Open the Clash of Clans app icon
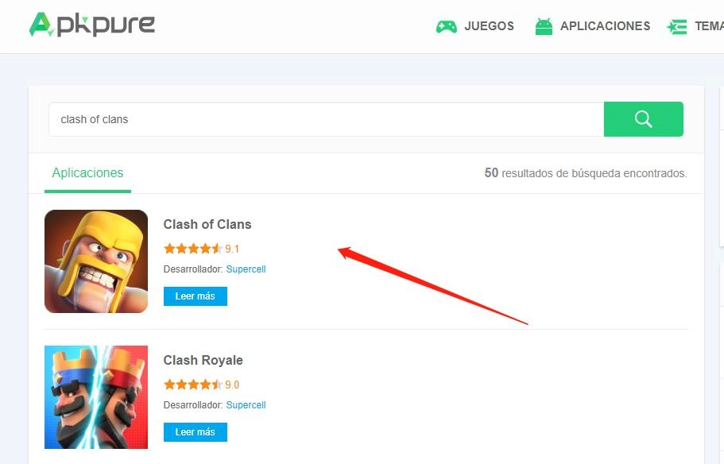724x464 pixels. click(96, 261)
